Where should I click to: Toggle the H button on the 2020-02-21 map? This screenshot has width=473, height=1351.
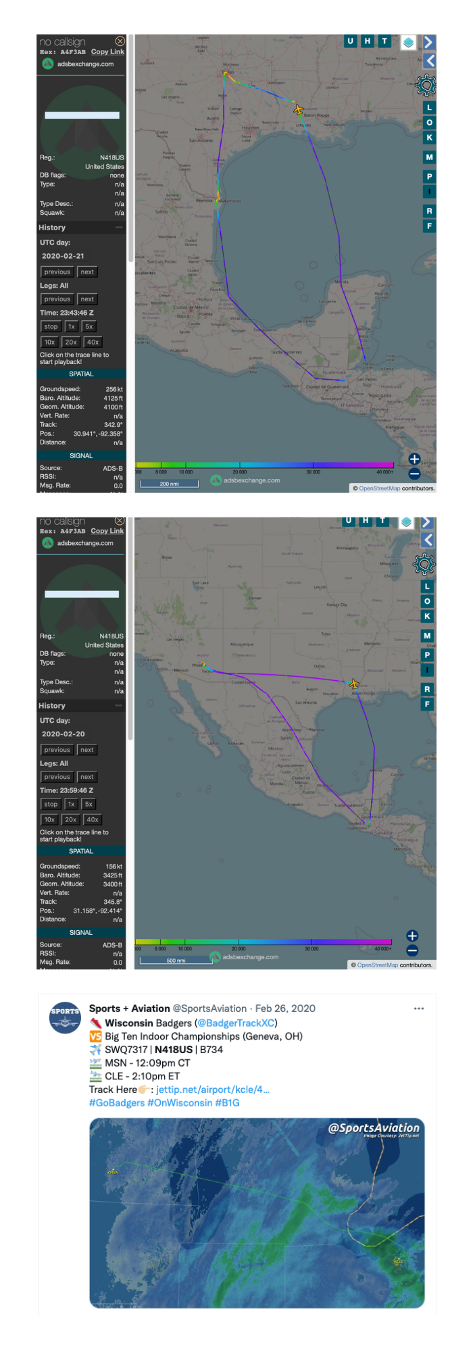point(368,41)
